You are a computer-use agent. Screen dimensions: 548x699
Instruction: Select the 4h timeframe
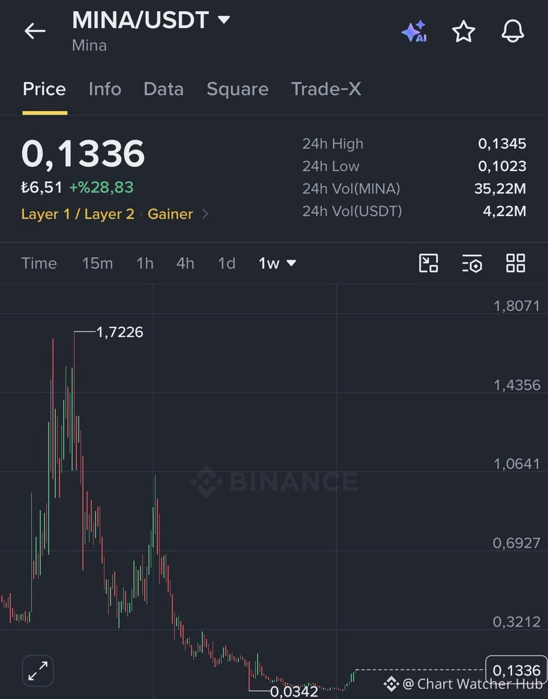tap(185, 263)
